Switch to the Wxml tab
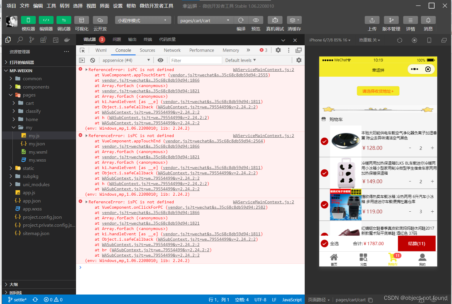Screen dimensions: 452x304 point(101,50)
